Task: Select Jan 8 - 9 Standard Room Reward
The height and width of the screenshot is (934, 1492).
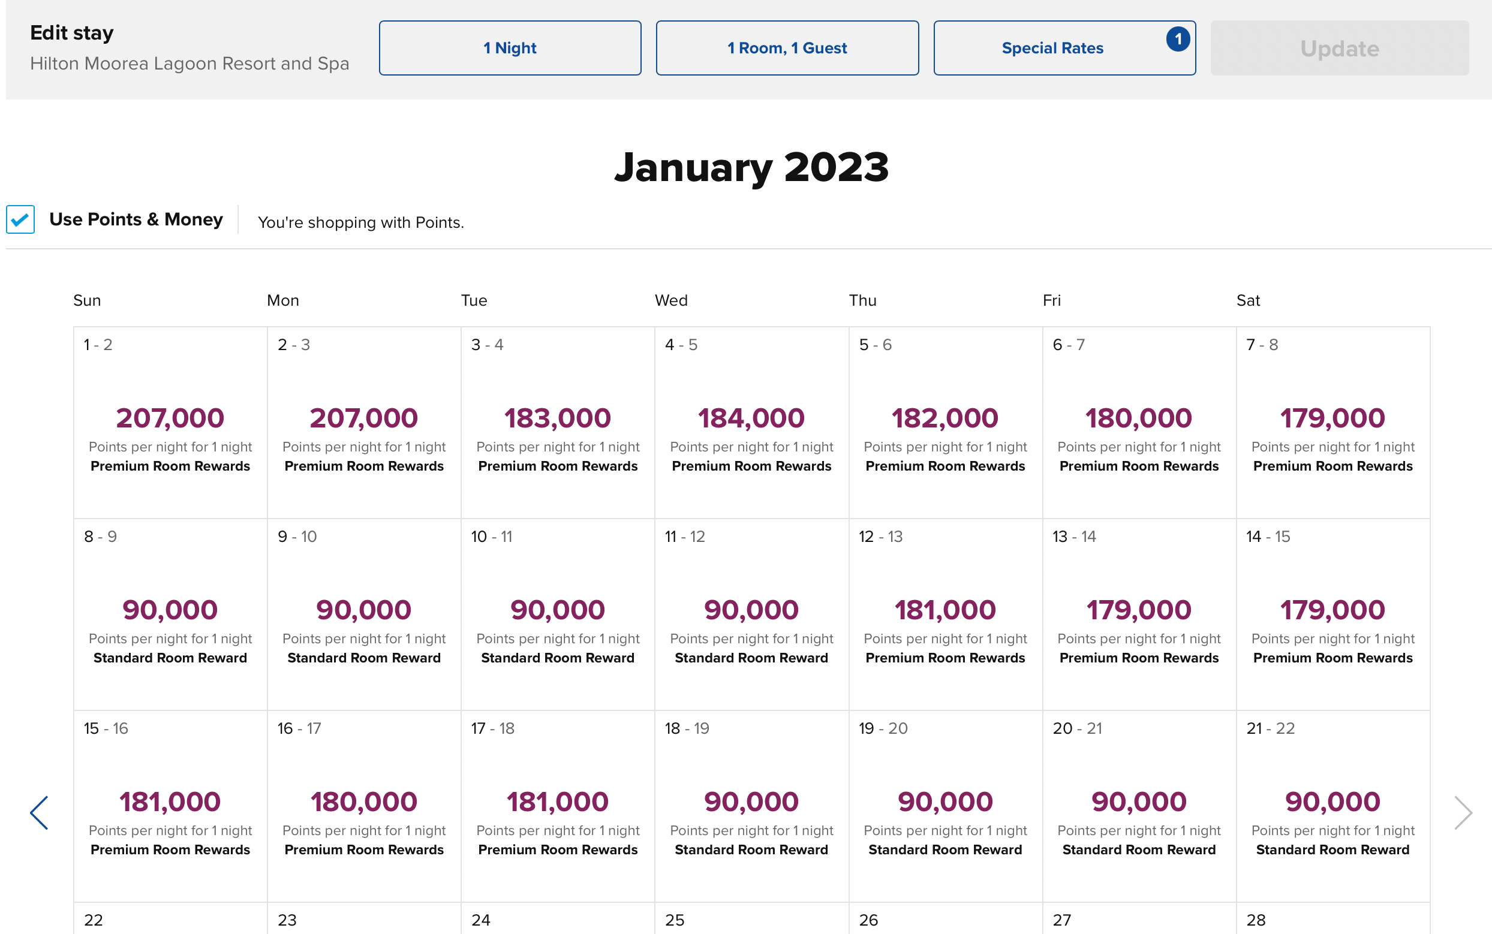Action: point(170,614)
